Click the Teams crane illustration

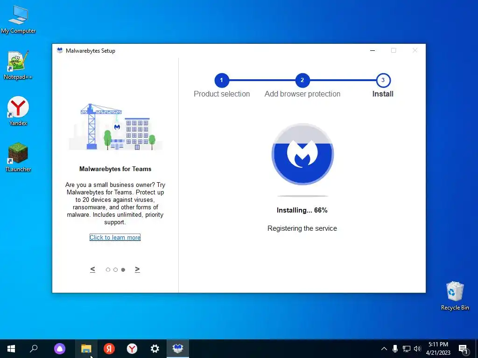pyautogui.click(x=116, y=127)
